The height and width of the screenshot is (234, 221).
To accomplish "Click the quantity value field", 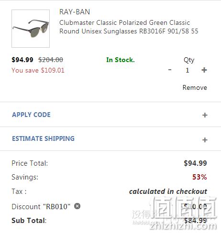I will [187, 70].
